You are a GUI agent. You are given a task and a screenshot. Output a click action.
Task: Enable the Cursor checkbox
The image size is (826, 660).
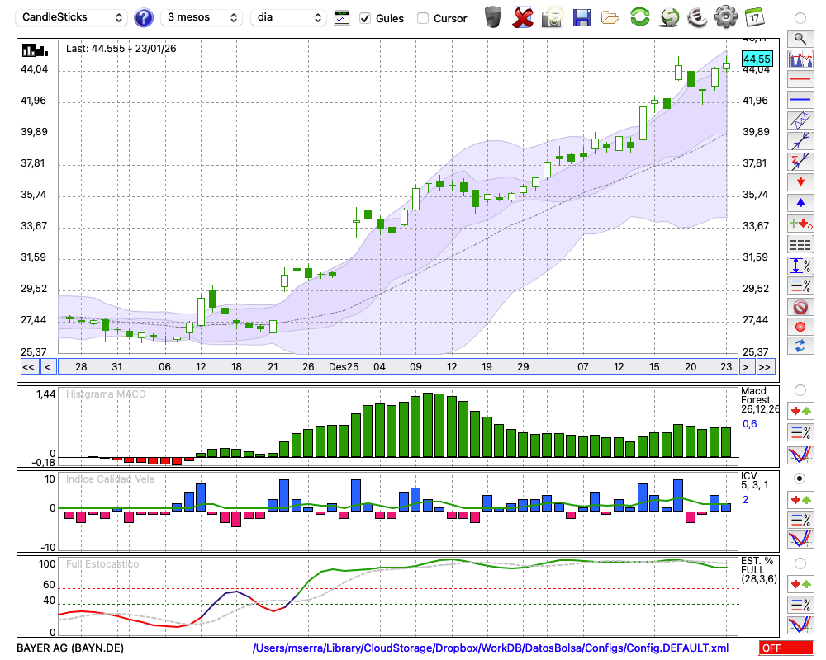pos(423,18)
